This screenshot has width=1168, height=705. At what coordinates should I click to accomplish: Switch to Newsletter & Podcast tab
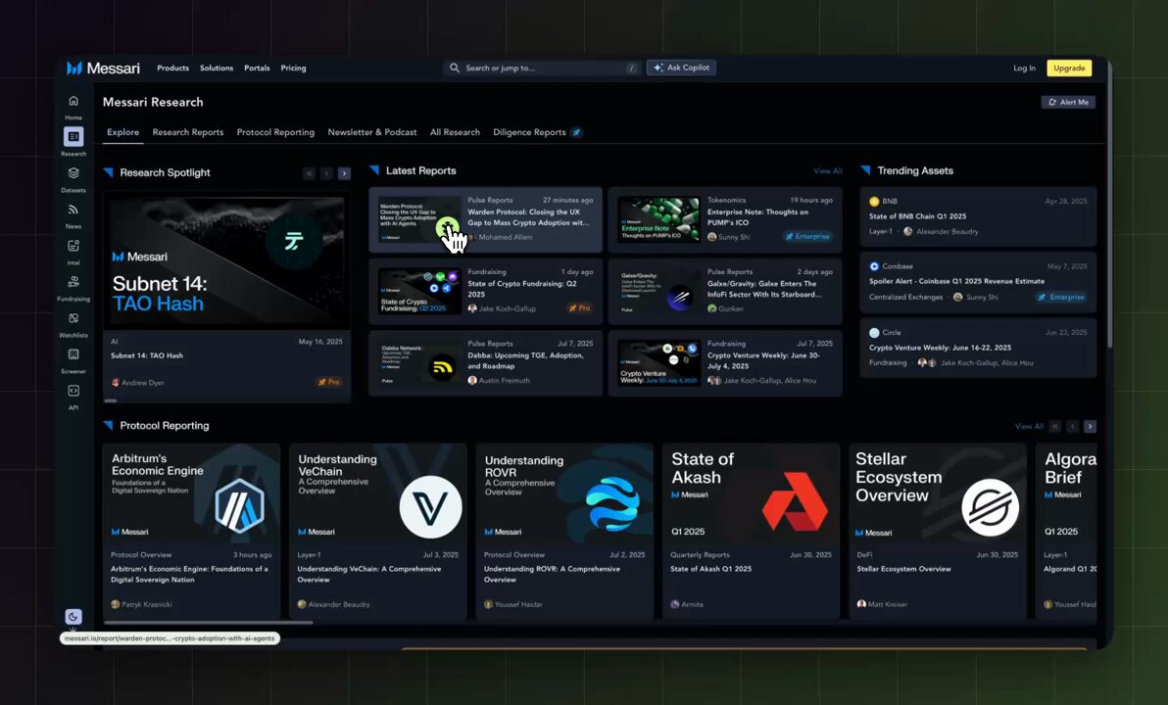372,132
